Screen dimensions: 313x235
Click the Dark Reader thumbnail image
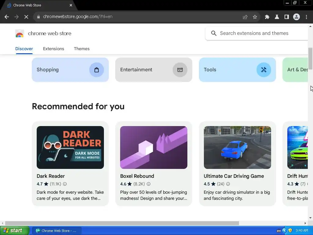pyautogui.click(x=70, y=147)
